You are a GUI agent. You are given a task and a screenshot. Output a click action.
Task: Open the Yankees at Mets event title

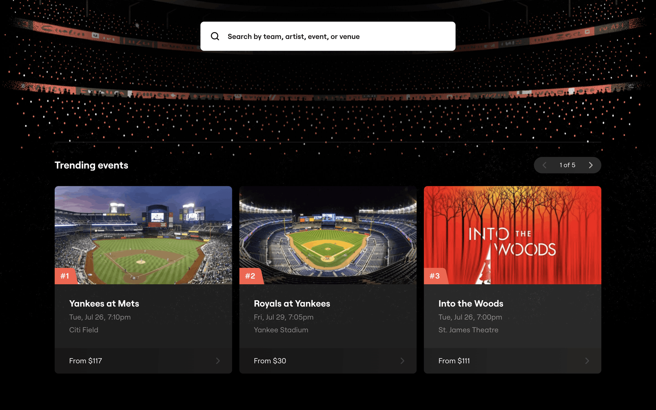click(104, 303)
